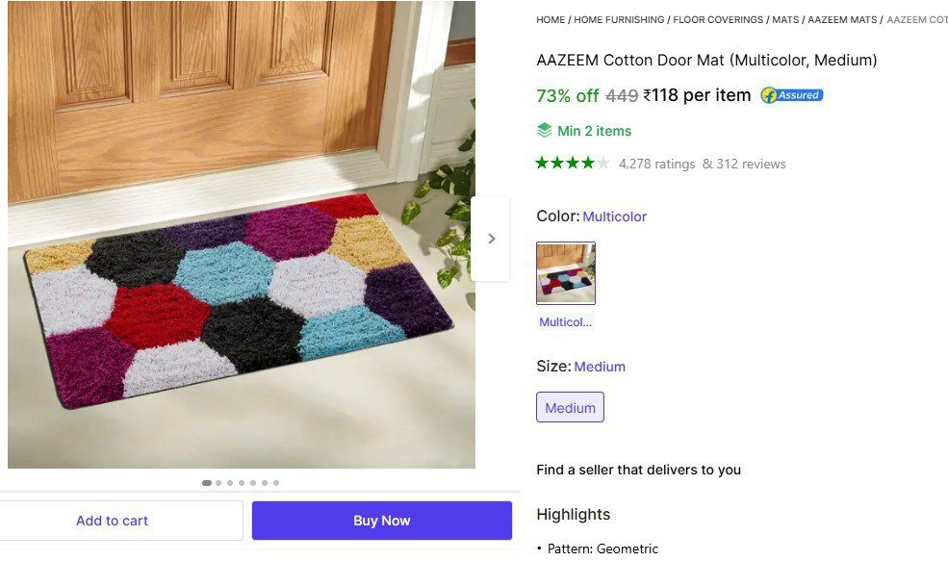This screenshot has width=948, height=561.
Task: Select the Multicolor door mat swatch
Action: tap(566, 273)
